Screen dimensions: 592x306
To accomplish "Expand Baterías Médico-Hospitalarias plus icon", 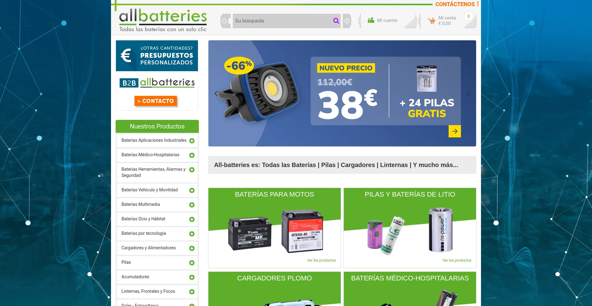I will (192, 155).
